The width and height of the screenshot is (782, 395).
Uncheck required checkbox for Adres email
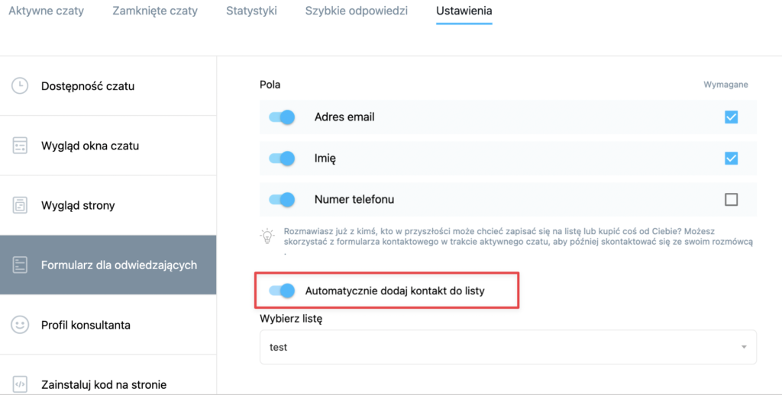pyautogui.click(x=731, y=117)
